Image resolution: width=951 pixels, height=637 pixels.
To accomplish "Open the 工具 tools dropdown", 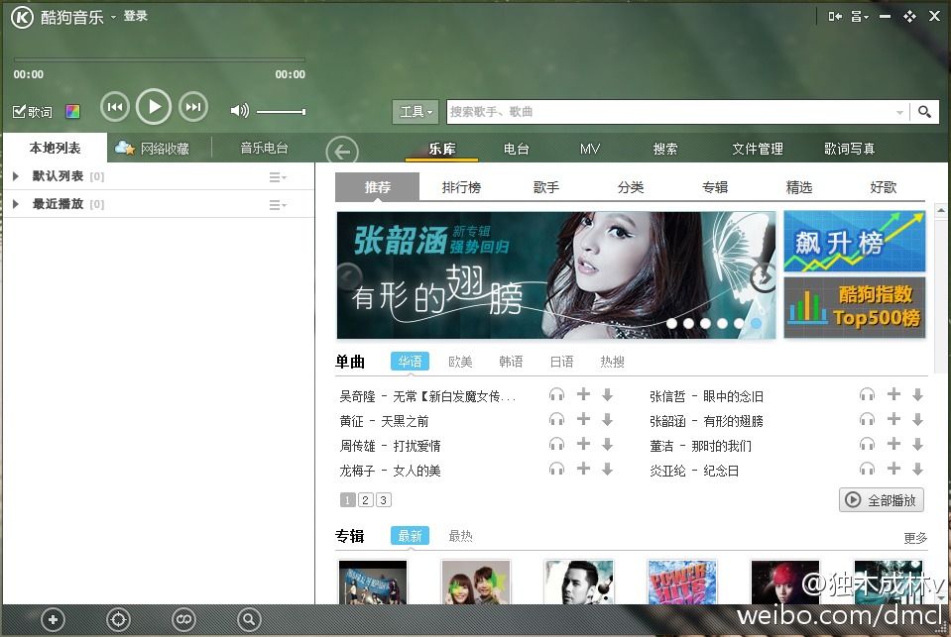I will click(x=416, y=112).
